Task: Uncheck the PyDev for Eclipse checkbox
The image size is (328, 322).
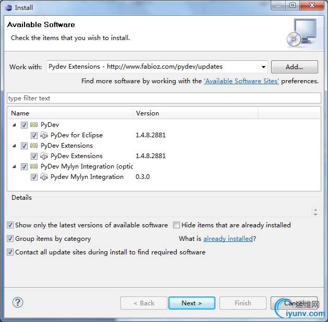Action: click(x=34, y=135)
